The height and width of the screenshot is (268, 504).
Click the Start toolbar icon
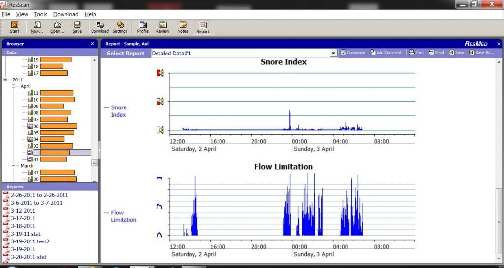tap(14, 27)
